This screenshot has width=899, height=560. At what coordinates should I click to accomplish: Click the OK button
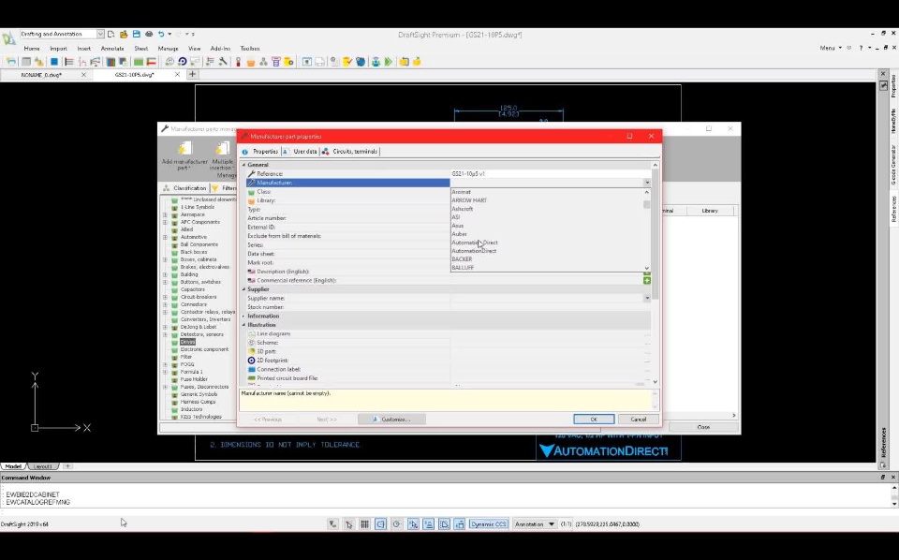click(594, 419)
